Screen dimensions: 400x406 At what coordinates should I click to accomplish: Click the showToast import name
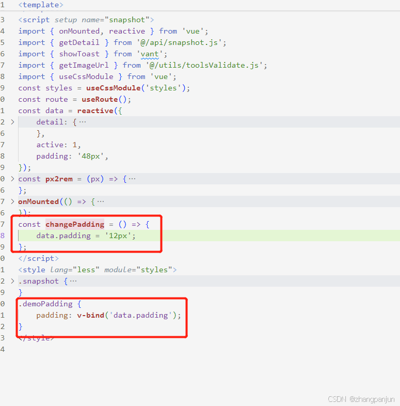click(x=79, y=54)
